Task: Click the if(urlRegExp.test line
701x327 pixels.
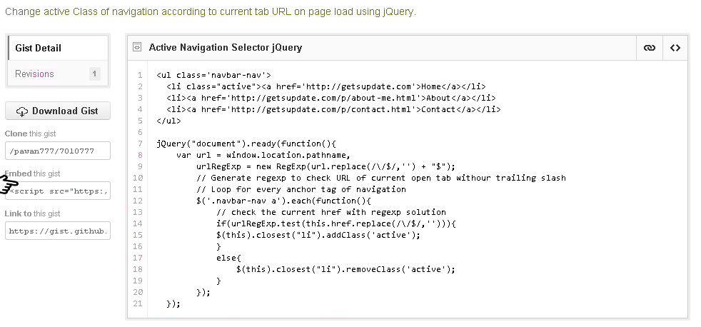Action: pos(336,223)
